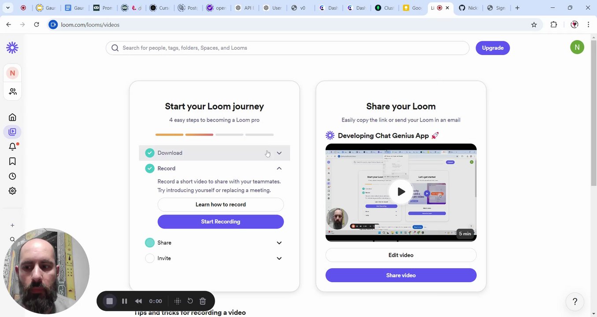The height and width of the screenshot is (317, 597).
Task: Switch to the Sign tab
Action: point(496,8)
